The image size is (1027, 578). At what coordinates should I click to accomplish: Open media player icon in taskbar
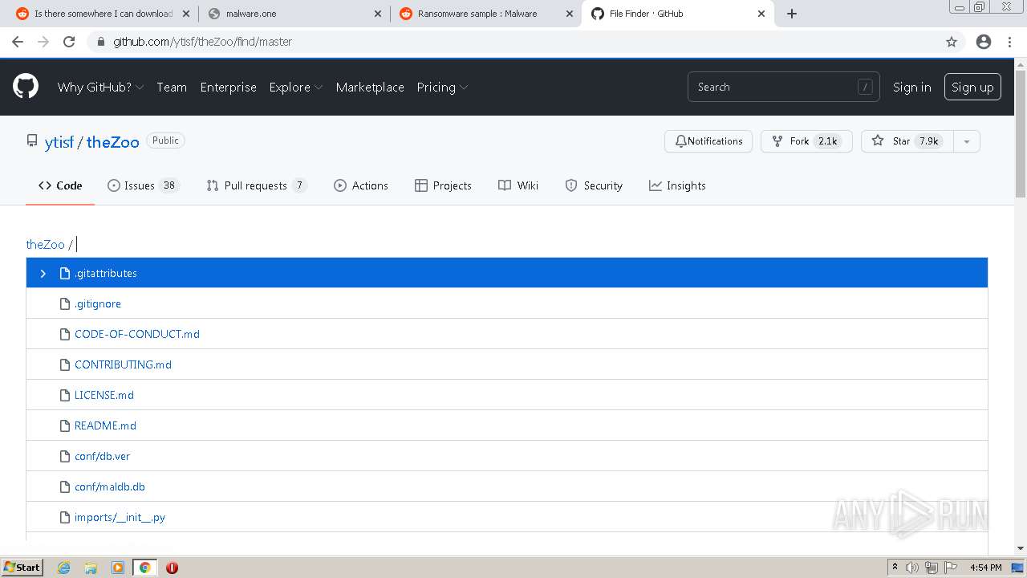tap(118, 568)
